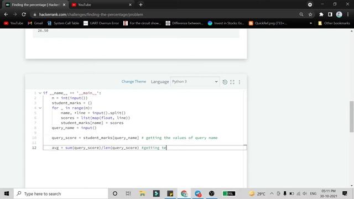The height and width of the screenshot is (199, 354).
Task: Open Telegram from the taskbar
Action: [198, 193]
